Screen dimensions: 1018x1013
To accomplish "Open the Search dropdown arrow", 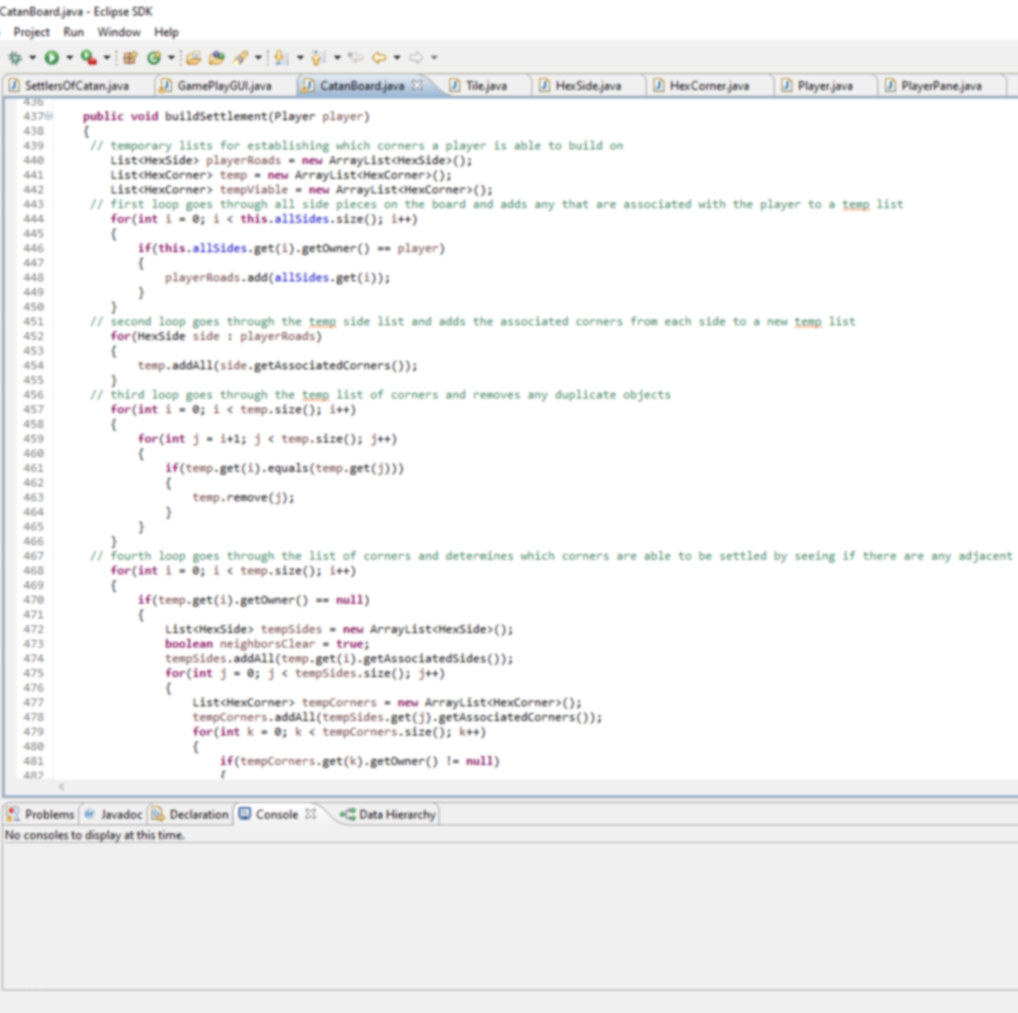I will pos(258,58).
